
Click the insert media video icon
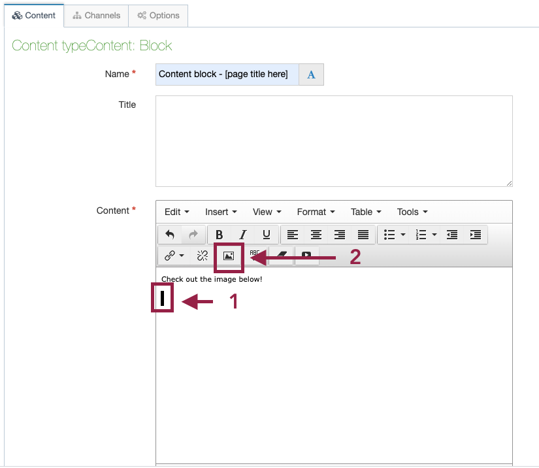[306, 254]
